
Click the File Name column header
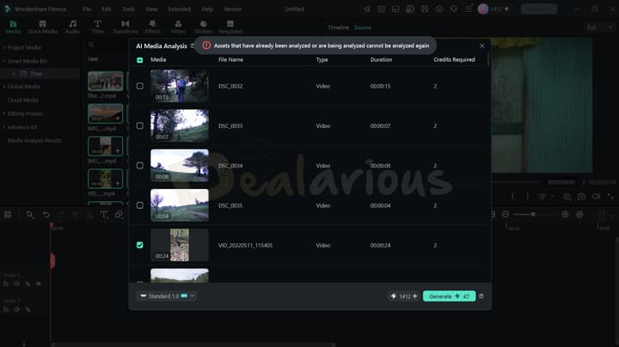[230, 60]
